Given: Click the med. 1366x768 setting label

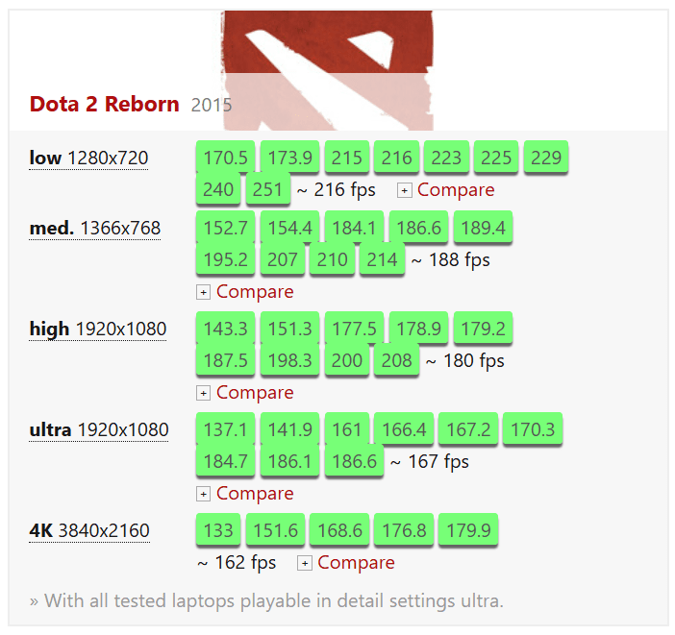Looking at the screenshot, I should 94,228.
